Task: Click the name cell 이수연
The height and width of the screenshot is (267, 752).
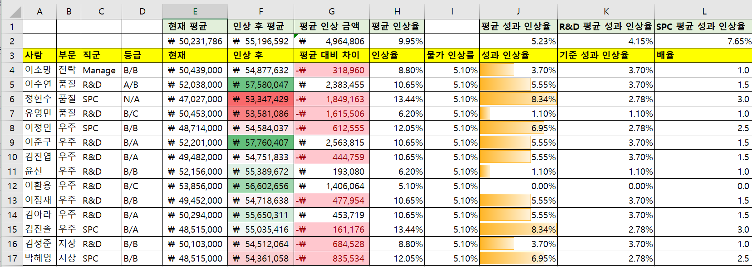Action: 39,85
